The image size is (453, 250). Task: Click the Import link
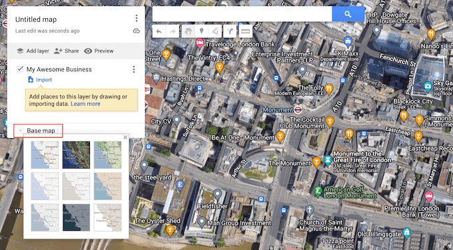click(43, 80)
